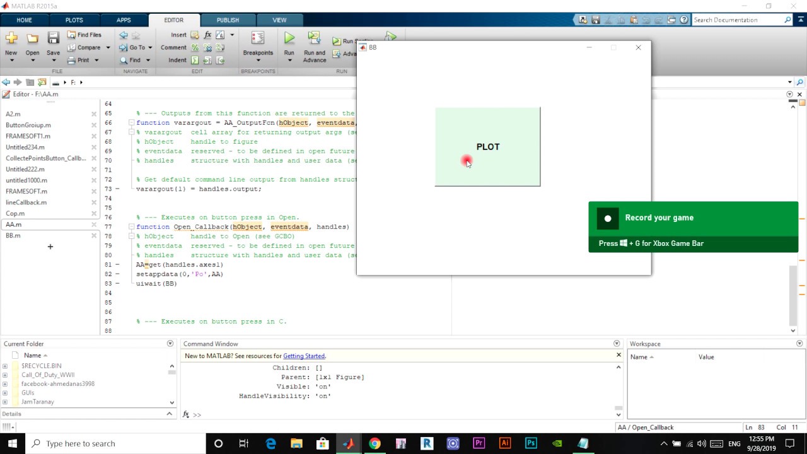Close the Getting Started banner
The width and height of the screenshot is (807, 454).
pos(618,356)
